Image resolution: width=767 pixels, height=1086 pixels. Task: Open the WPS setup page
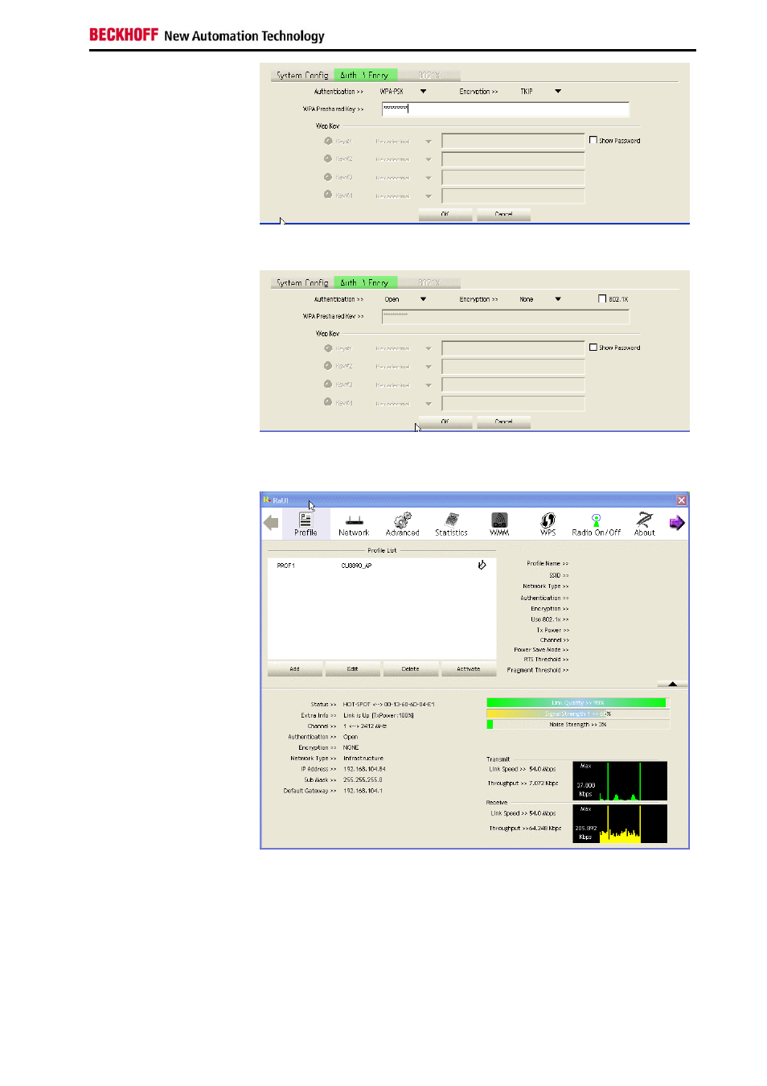tap(548, 524)
